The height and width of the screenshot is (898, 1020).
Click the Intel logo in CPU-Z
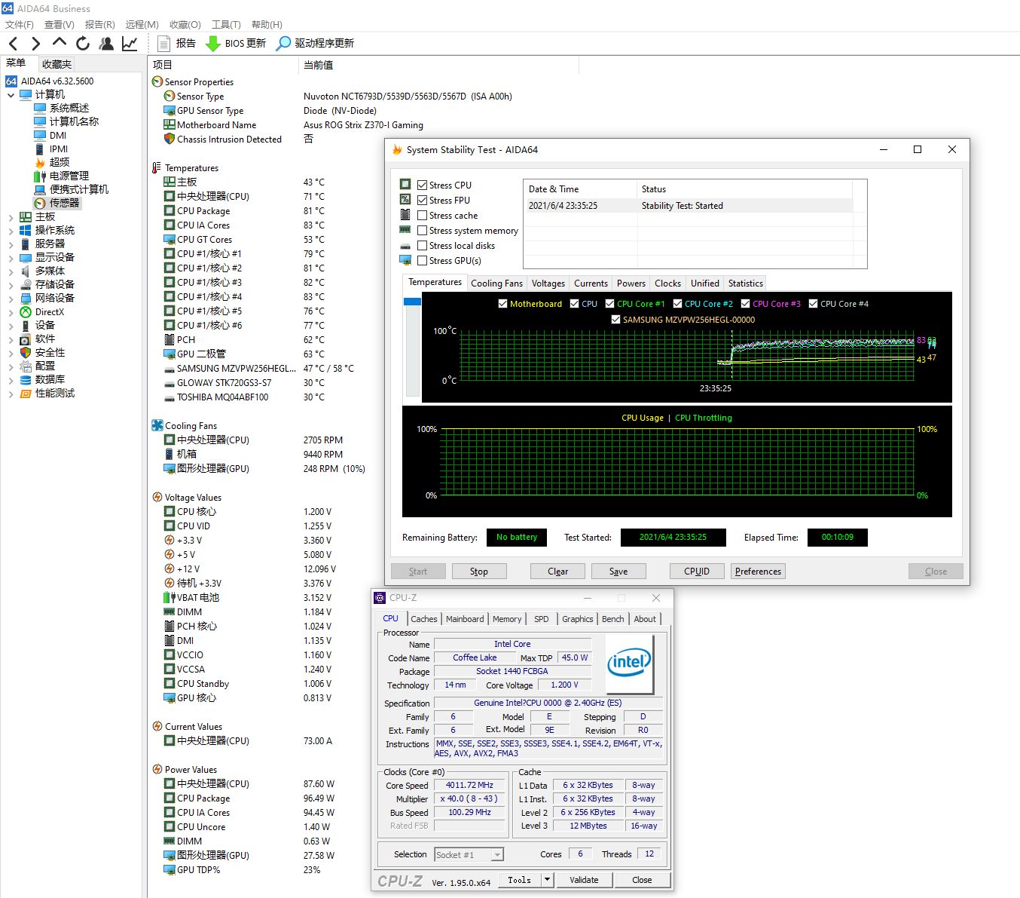629,663
